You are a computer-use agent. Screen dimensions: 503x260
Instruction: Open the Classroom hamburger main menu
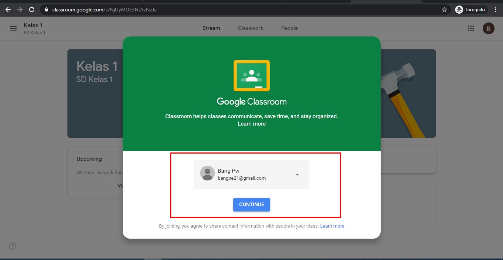(x=13, y=28)
